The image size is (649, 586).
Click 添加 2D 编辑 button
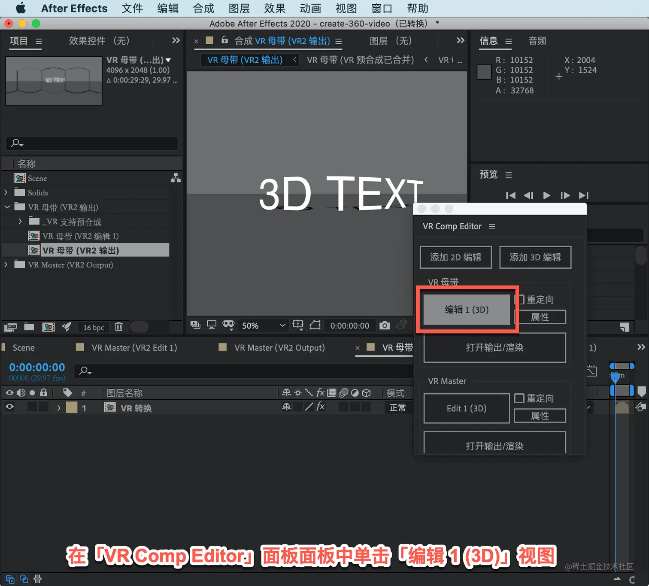[455, 257]
